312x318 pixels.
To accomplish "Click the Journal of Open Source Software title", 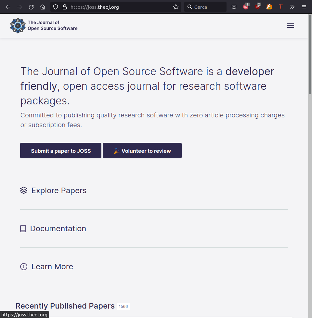I will (x=53, y=25).
